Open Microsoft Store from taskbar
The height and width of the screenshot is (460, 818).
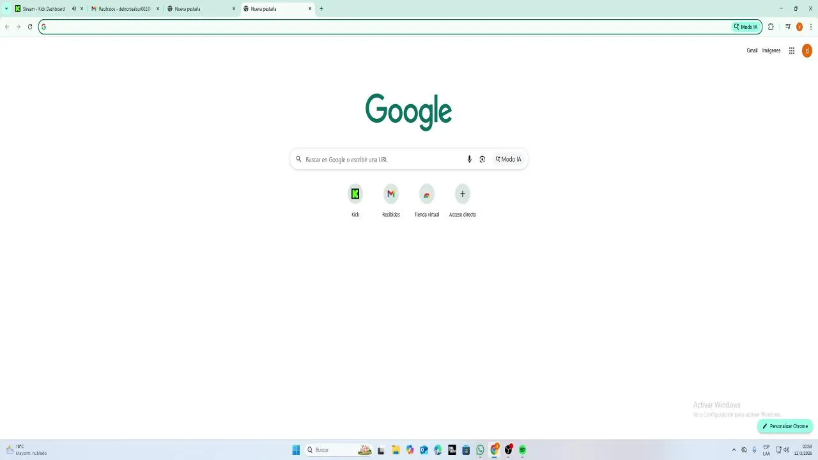tap(466, 450)
